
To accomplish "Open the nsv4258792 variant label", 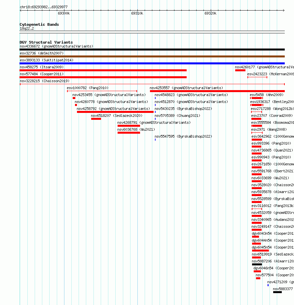I will pyautogui.click(x=113, y=109).
